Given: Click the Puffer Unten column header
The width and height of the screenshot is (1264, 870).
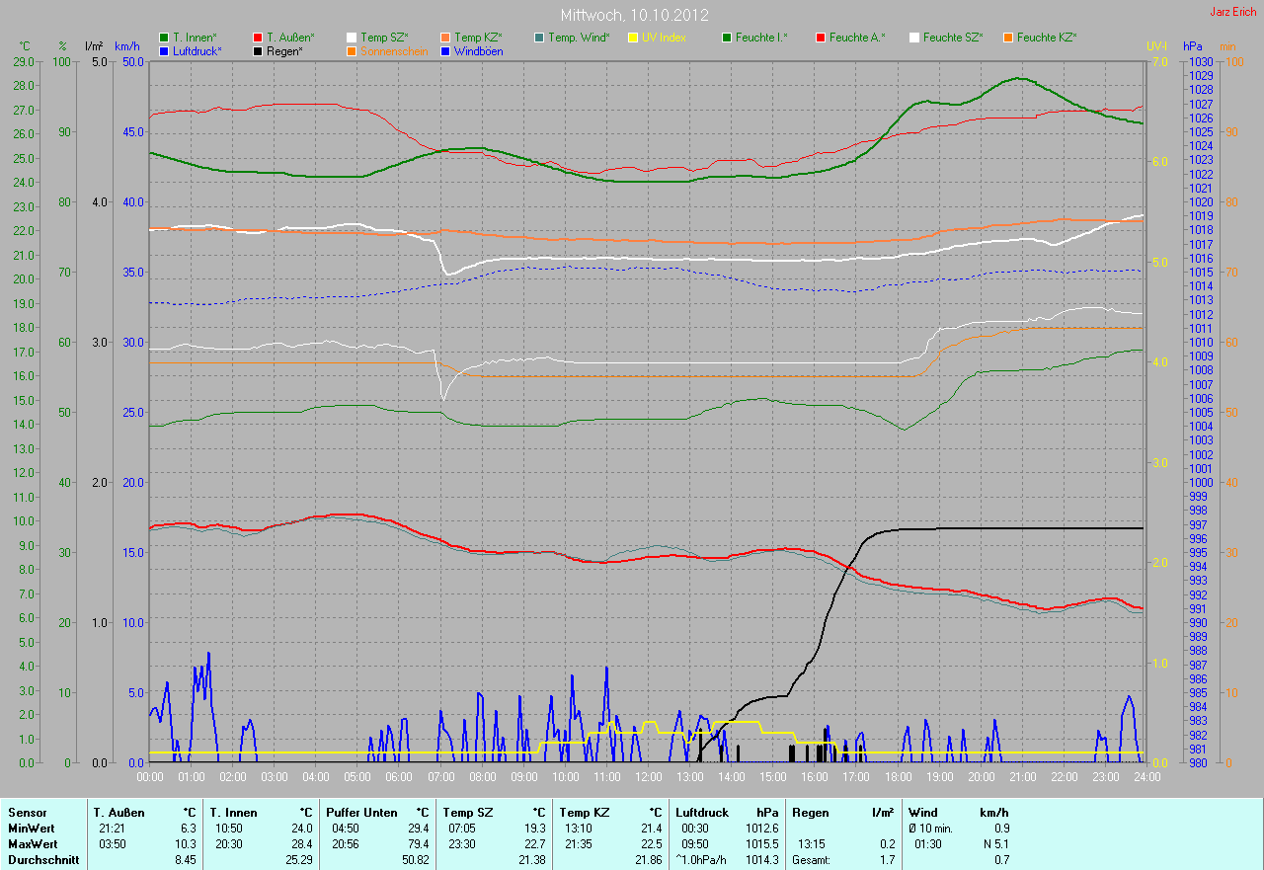Looking at the screenshot, I should click(362, 812).
